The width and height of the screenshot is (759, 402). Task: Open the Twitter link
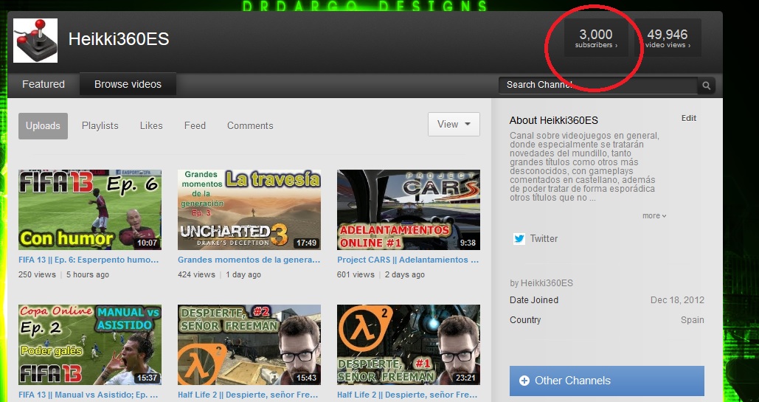(x=544, y=239)
